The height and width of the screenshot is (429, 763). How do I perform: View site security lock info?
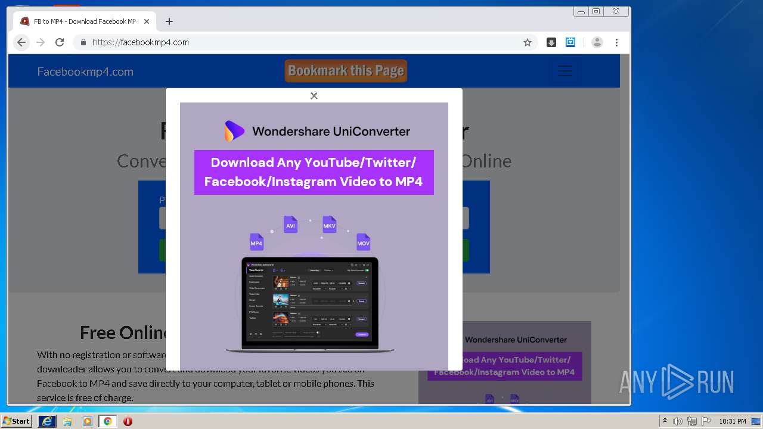click(83, 42)
